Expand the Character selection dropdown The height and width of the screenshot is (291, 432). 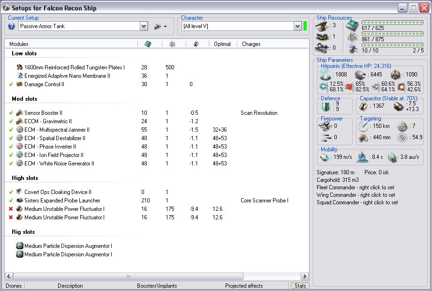pyautogui.click(x=297, y=27)
